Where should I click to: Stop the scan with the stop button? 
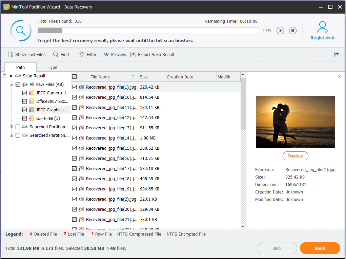click(293, 31)
